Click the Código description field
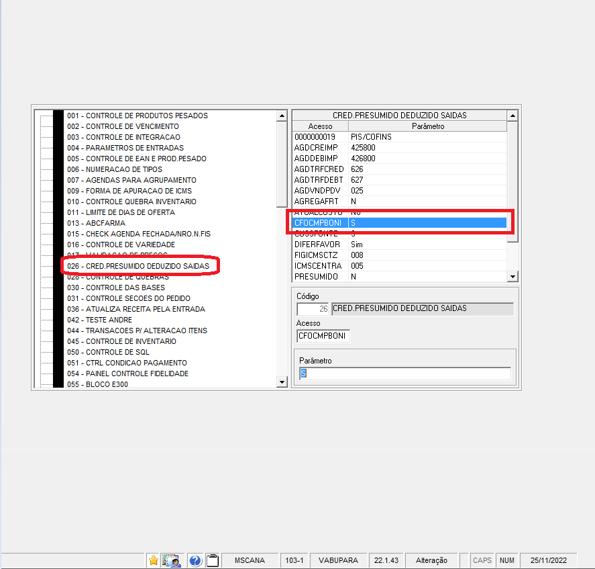Screen dimensions: 595x569 pyautogui.click(x=423, y=308)
